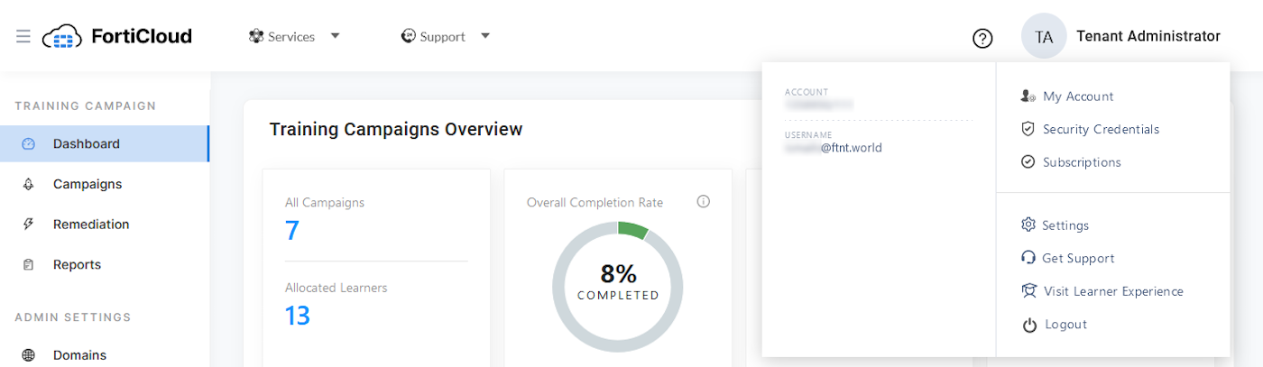Click the Tenant Administrator name
This screenshot has width=1263, height=367.
1148,36
